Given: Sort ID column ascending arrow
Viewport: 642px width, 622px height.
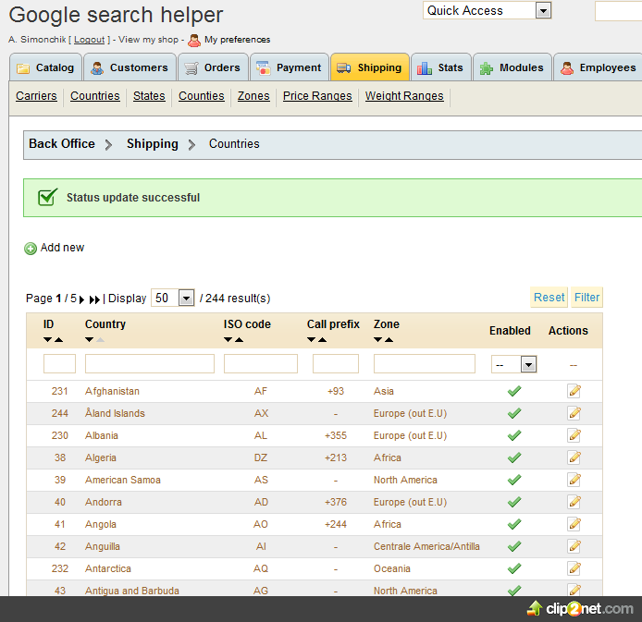Looking at the screenshot, I should click(x=59, y=339).
